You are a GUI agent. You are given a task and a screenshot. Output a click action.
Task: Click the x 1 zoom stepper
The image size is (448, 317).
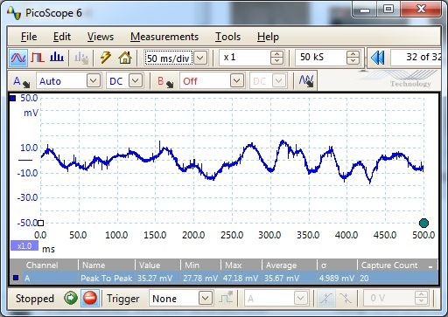[276, 58]
